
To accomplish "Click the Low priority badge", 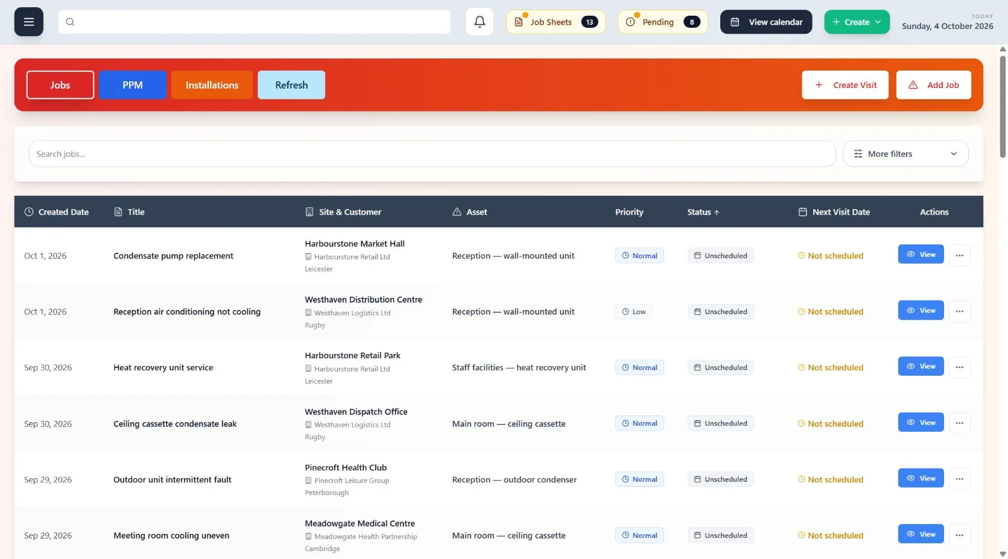I will coord(634,312).
